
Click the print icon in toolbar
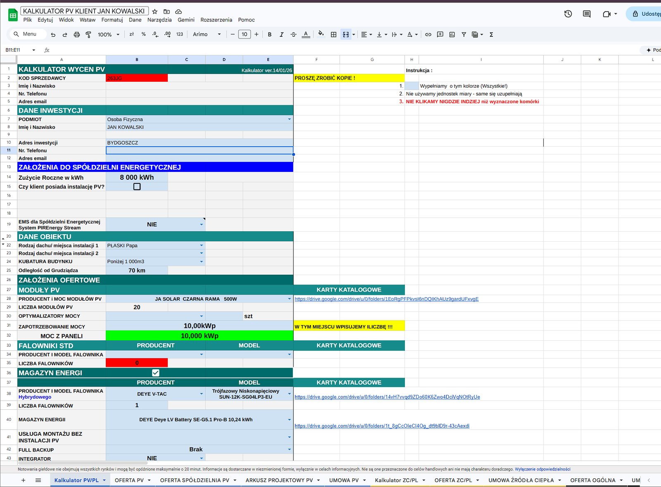coord(76,35)
